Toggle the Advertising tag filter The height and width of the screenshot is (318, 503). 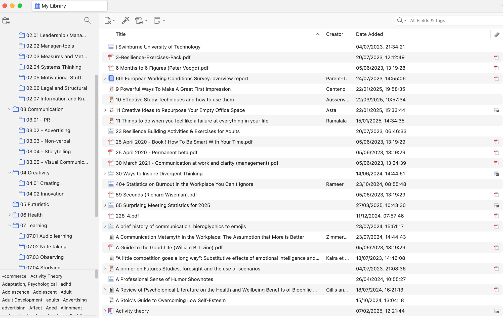(x=75, y=300)
